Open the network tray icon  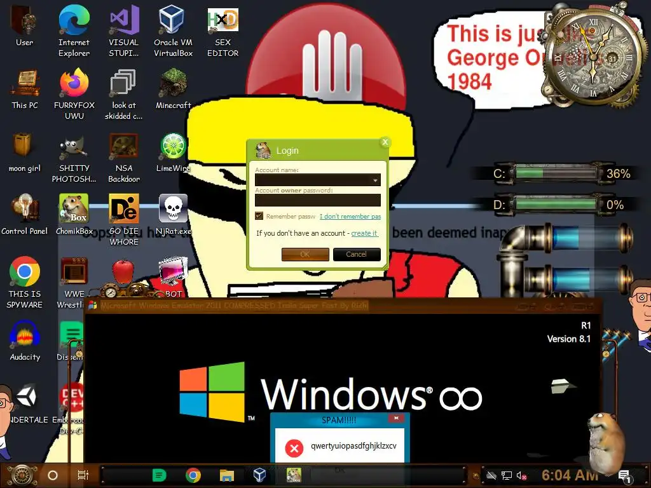507,475
